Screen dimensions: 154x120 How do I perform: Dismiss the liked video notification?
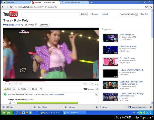[97, 94]
